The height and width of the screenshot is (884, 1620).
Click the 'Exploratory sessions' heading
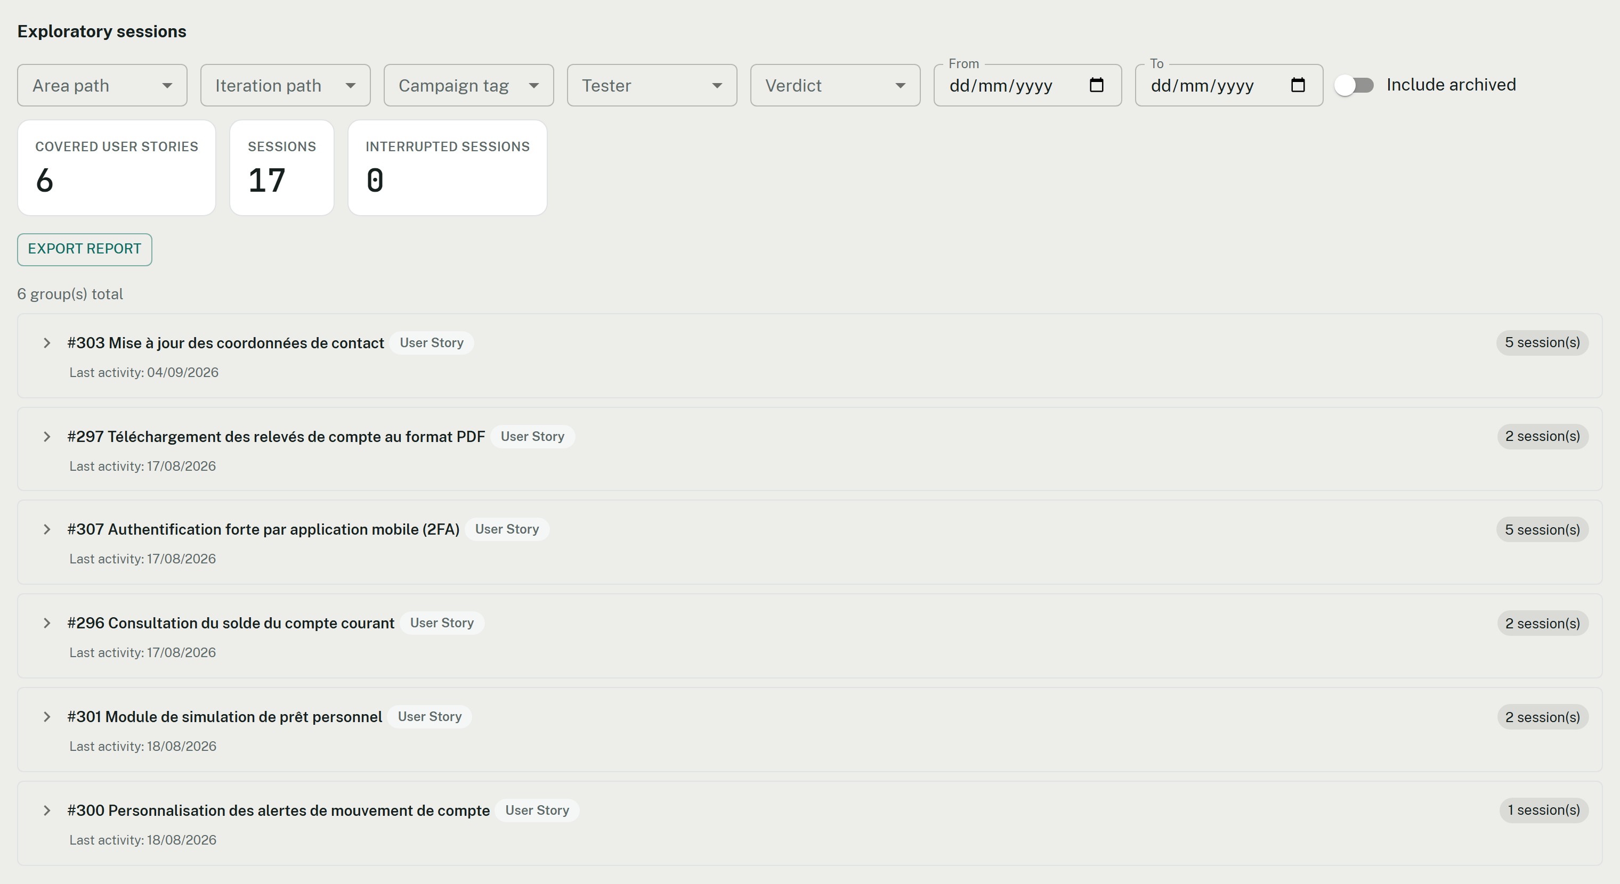[102, 31]
